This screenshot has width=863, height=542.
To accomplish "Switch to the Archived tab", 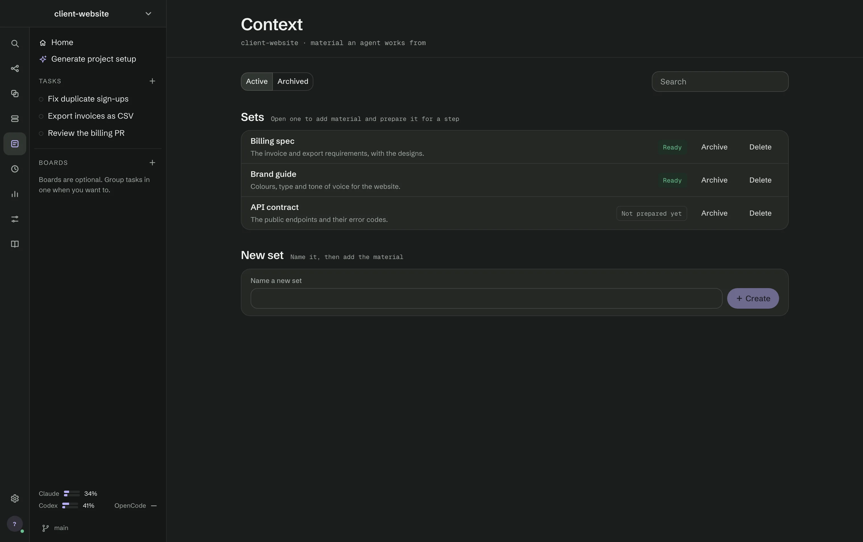I will (293, 81).
